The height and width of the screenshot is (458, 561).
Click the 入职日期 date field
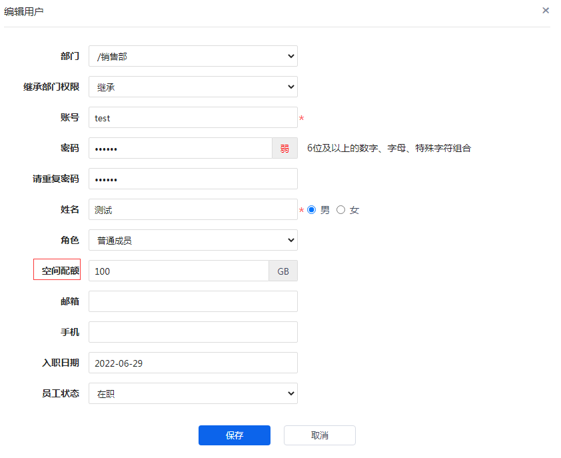[193, 363]
